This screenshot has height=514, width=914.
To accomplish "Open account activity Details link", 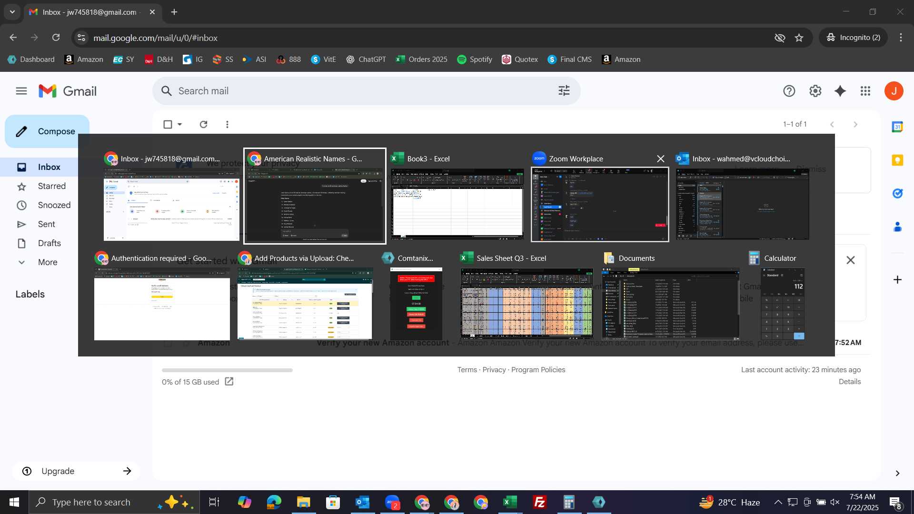I will point(850,382).
